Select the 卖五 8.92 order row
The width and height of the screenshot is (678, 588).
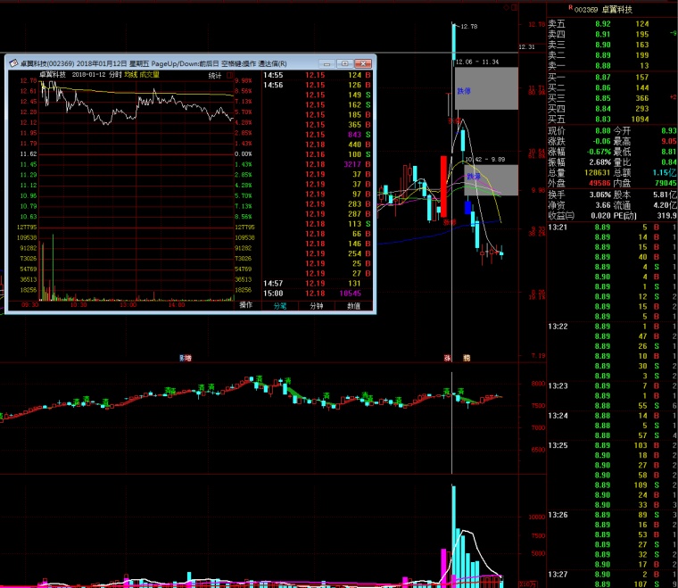coord(611,24)
